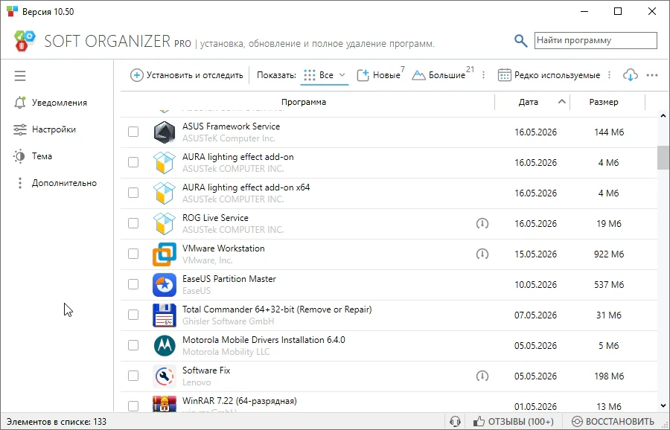Click the vertical scrollbar thumb

(663, 158)
